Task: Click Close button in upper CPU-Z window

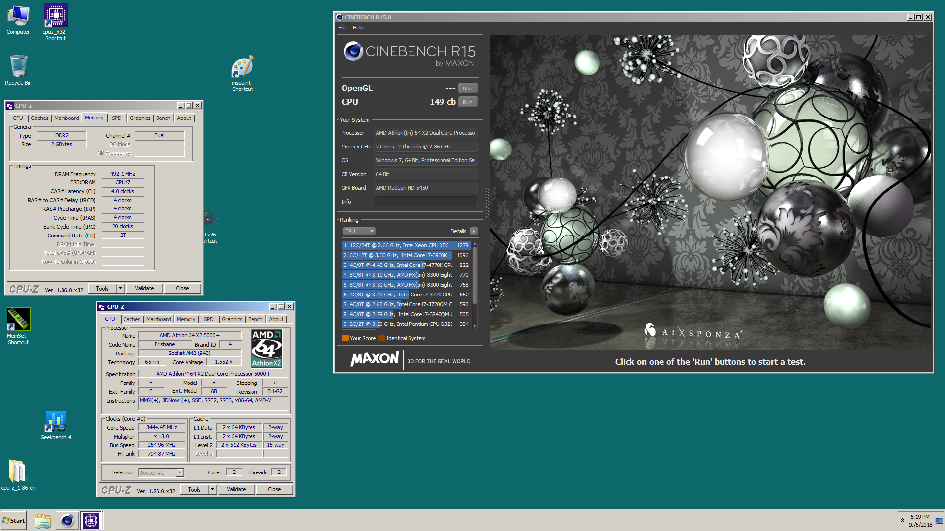Action: coord(182,289)
